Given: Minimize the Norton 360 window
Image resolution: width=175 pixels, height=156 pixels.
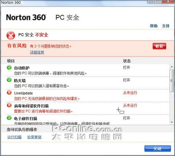Looking at the screenshot, I should (151, 2).
